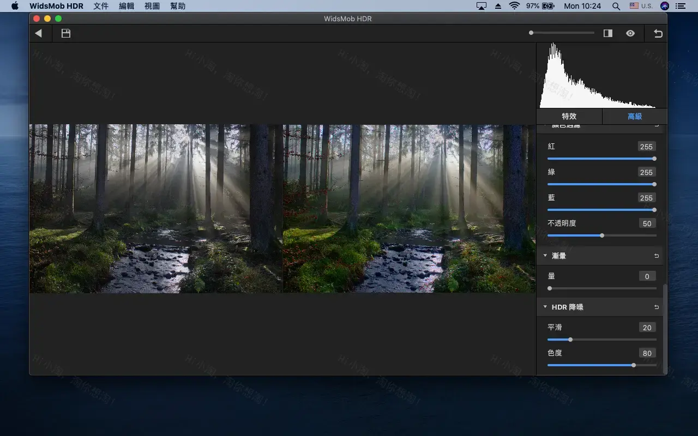
Task: Select the 高級 tab
Action: [634, 116]
